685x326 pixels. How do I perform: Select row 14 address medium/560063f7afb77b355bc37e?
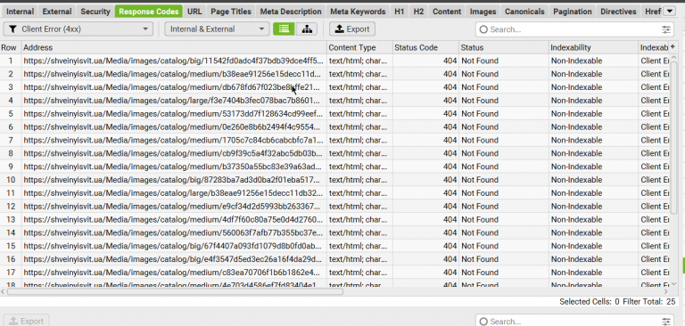[x=174, y=232]
